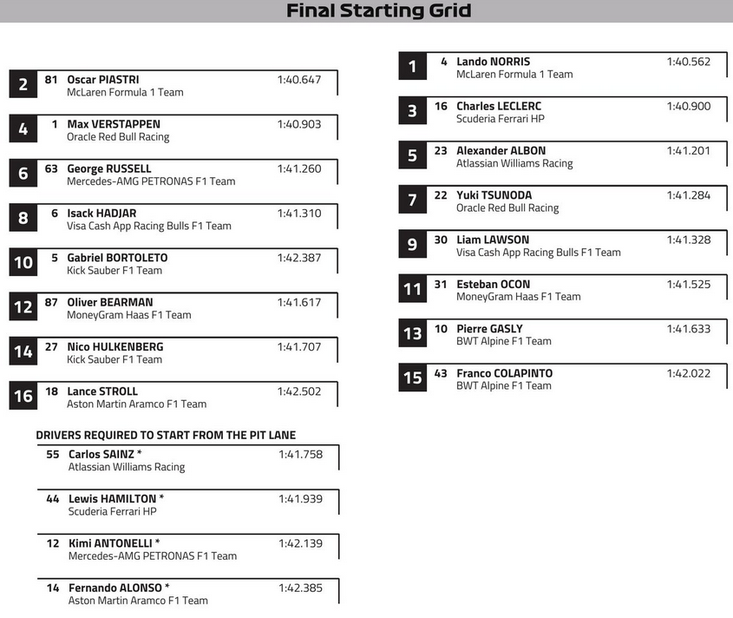Select Oscar PIASTRI's lap time 1:40.647

point(299,80)
